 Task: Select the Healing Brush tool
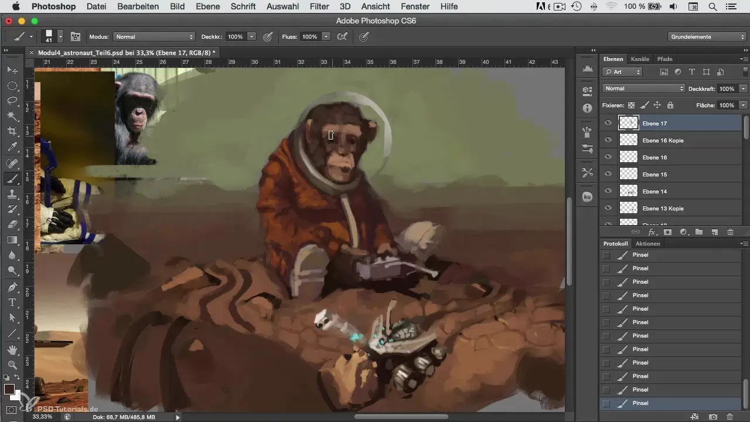12,163
